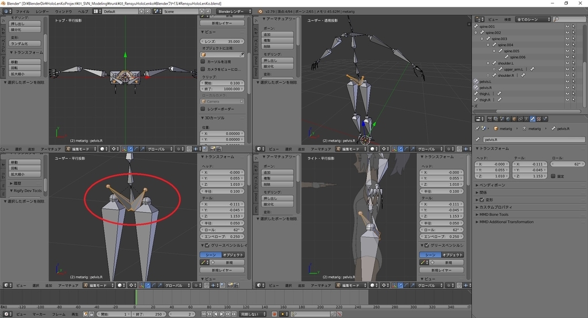Image resolution: width=588 pixels, height=318 pixels.
Task: Open Armature menu in bottom-left viewport header
Action: (68, 285)
